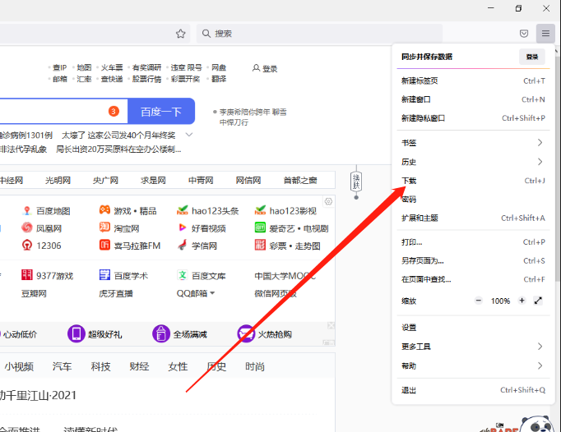Click the 登录 link on the page
The width and height of the screenshot is (561, 432).
tap(270, 69)
